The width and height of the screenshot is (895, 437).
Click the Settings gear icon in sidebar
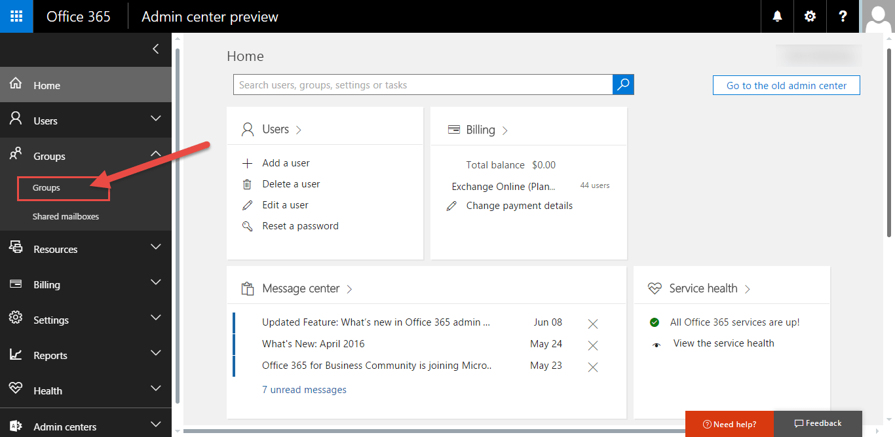[x=16, y=318]
